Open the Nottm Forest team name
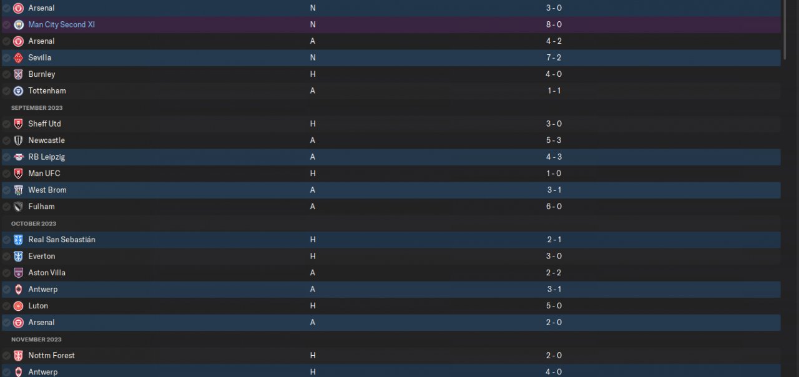799x377 pixels. pos(51,356)
